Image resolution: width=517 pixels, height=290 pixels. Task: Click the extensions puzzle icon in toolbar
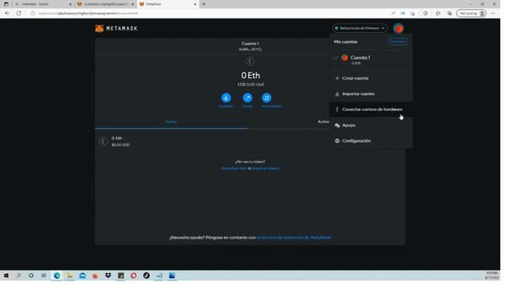click(x=426, y=14)
